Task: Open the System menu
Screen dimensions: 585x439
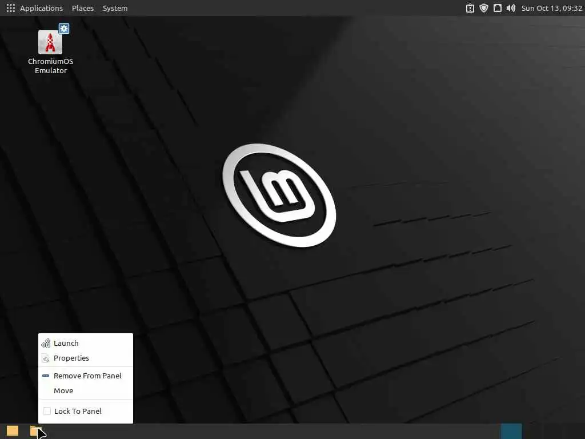Action: pyautogui.click(x=115, y=8)
